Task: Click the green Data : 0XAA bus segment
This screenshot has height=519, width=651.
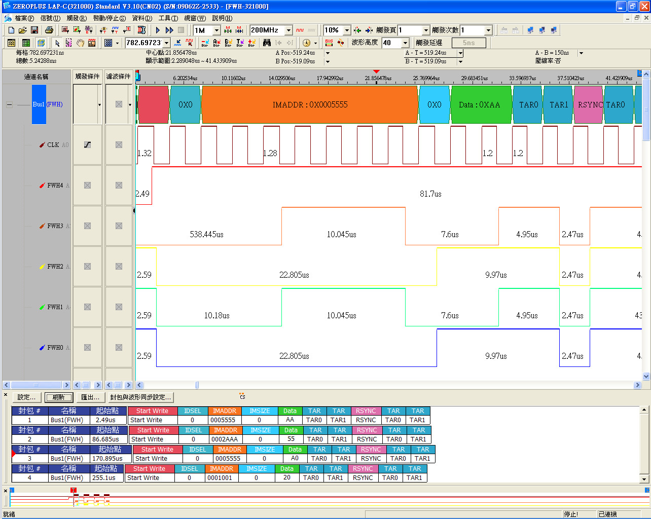Action: [481, 105]
